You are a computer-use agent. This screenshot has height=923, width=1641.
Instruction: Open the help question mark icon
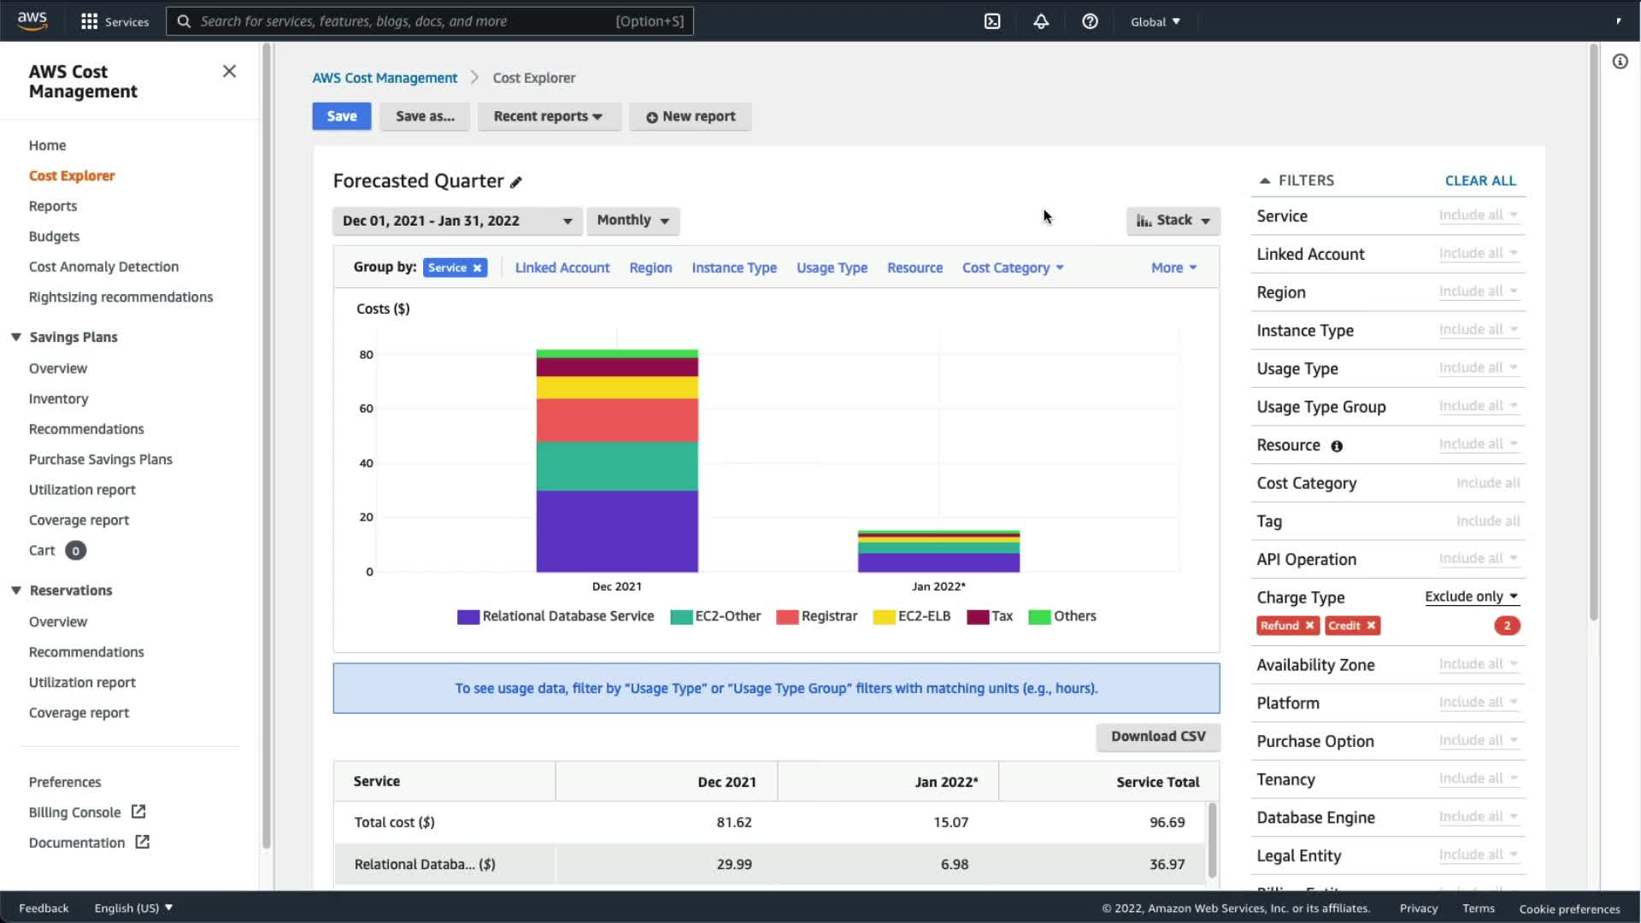[x=1090, y=21]
